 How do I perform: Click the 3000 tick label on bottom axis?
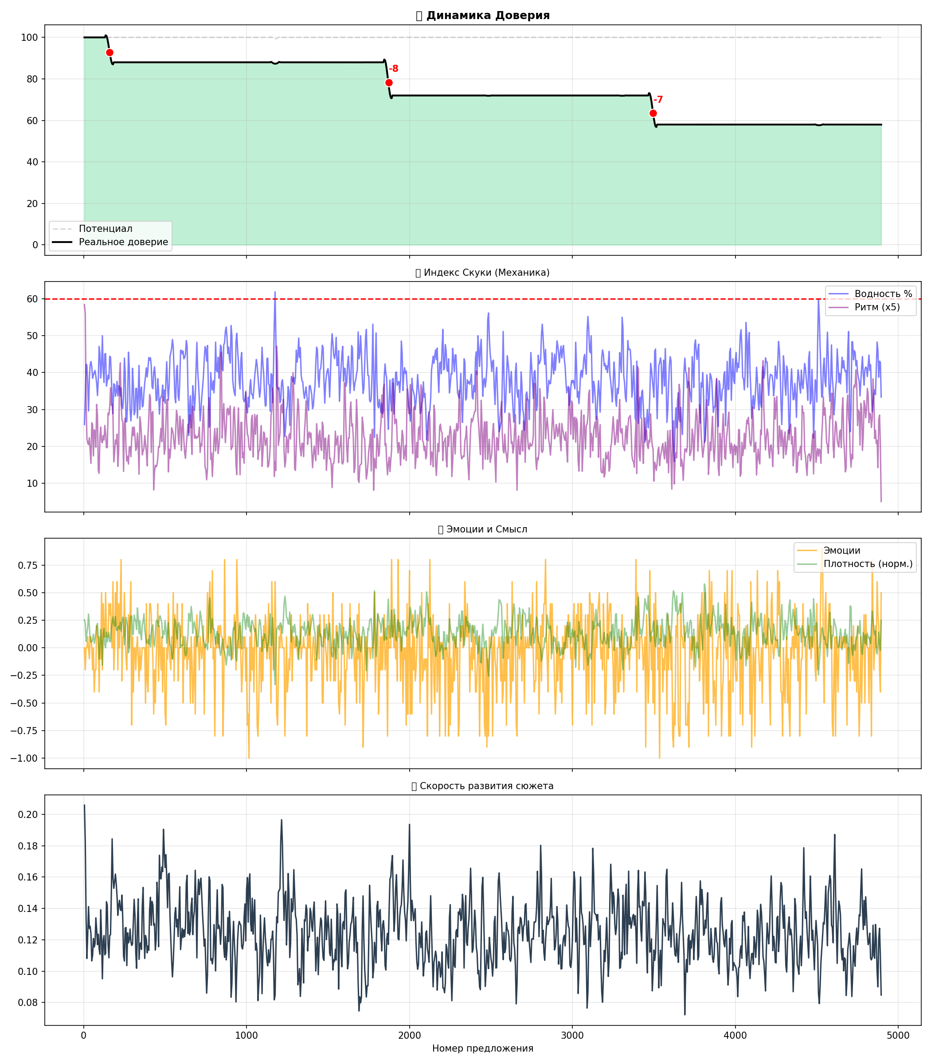[x=572, y=1036]
